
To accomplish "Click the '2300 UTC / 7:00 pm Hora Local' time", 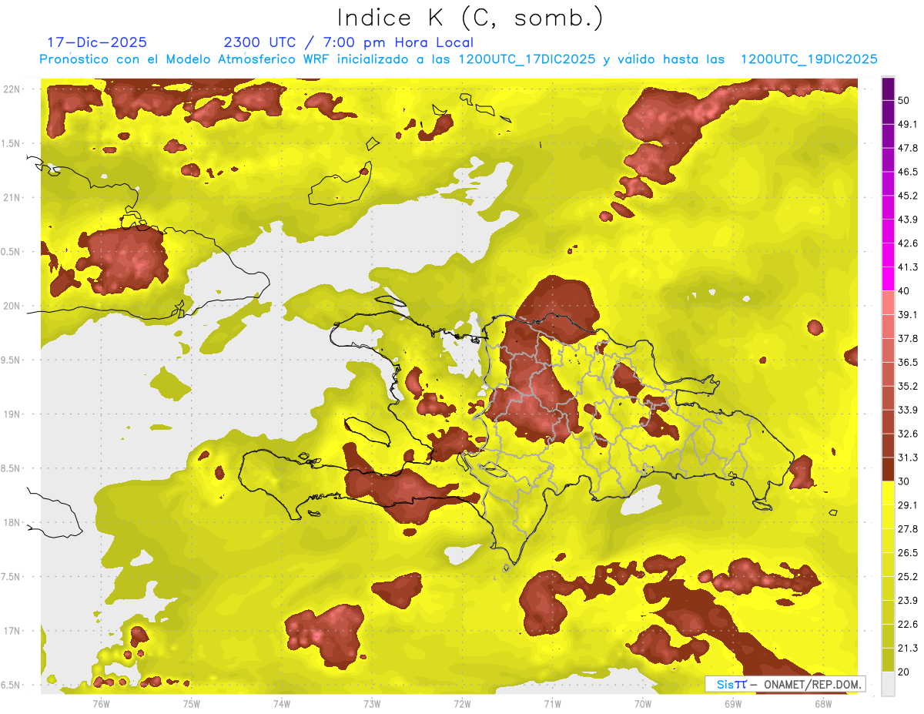I will [348, 42].
